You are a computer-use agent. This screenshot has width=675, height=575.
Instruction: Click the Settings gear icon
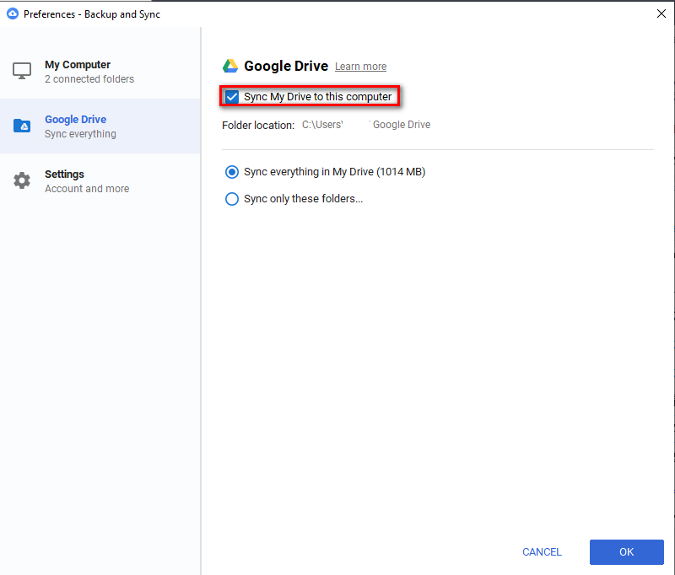coord(22,180)
